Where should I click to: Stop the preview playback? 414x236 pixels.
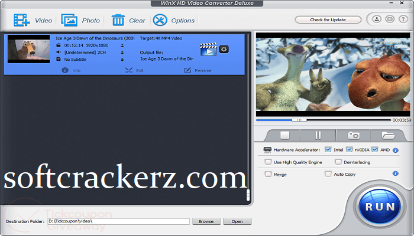point(284,135)
